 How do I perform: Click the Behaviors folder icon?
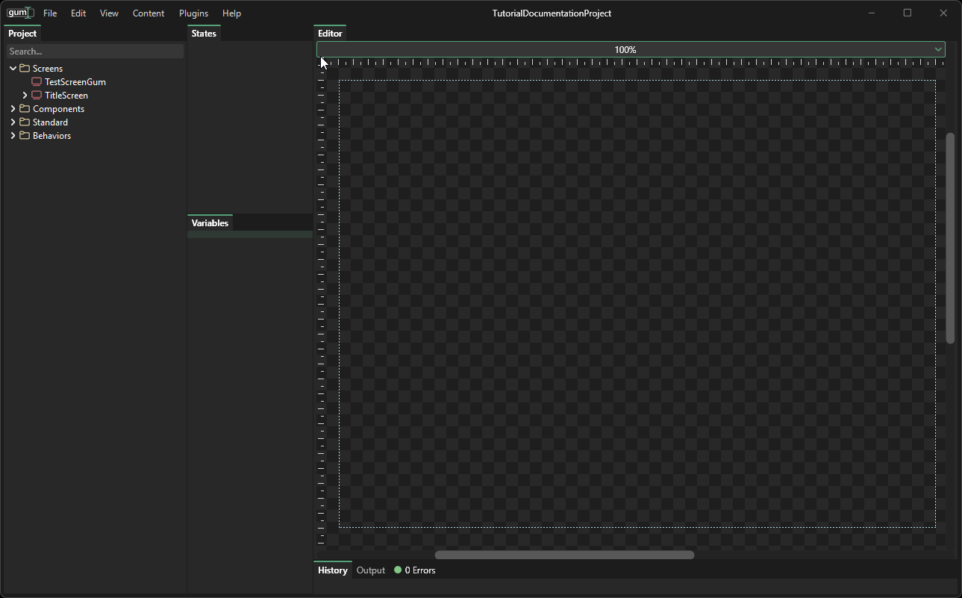(25, 136)
